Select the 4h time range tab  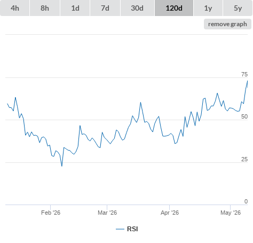[x=15, y=8]
